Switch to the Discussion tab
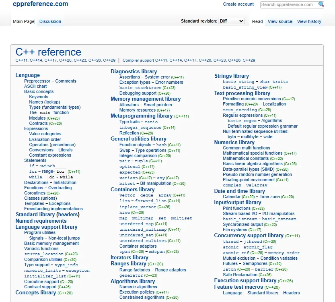The height and width of the screenshot is (302, 335). click(x=50, y=21)
